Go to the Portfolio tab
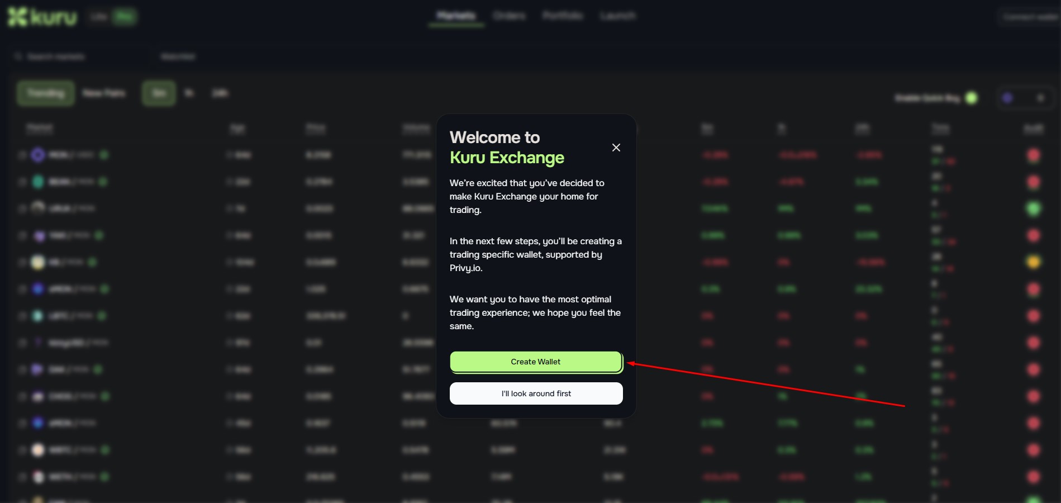 tap(563, 16)
